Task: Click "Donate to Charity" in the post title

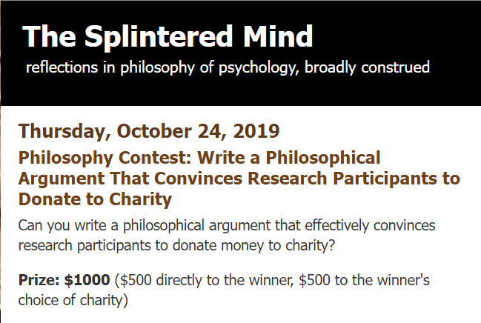Action: pos(95,199)
